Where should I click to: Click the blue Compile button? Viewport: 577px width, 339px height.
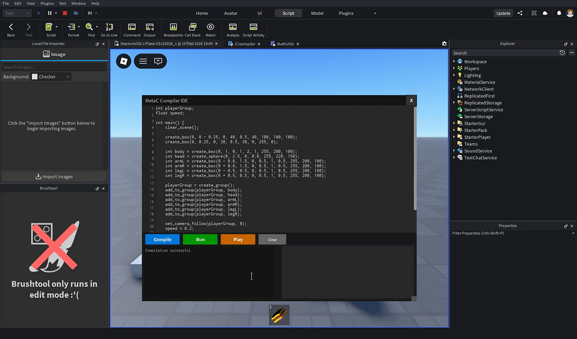tap(162, 239)
